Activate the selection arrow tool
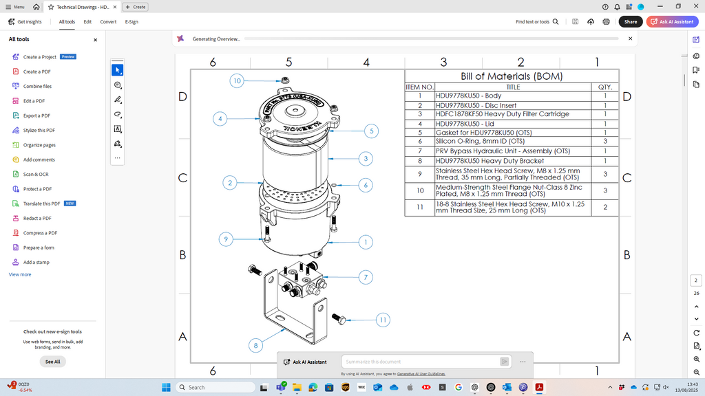This screenshot has width=705, height=396. 117,70
